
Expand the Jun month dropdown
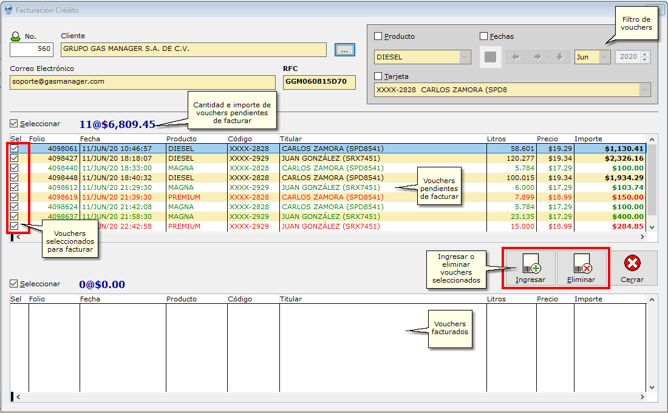[x=604, y=57]
